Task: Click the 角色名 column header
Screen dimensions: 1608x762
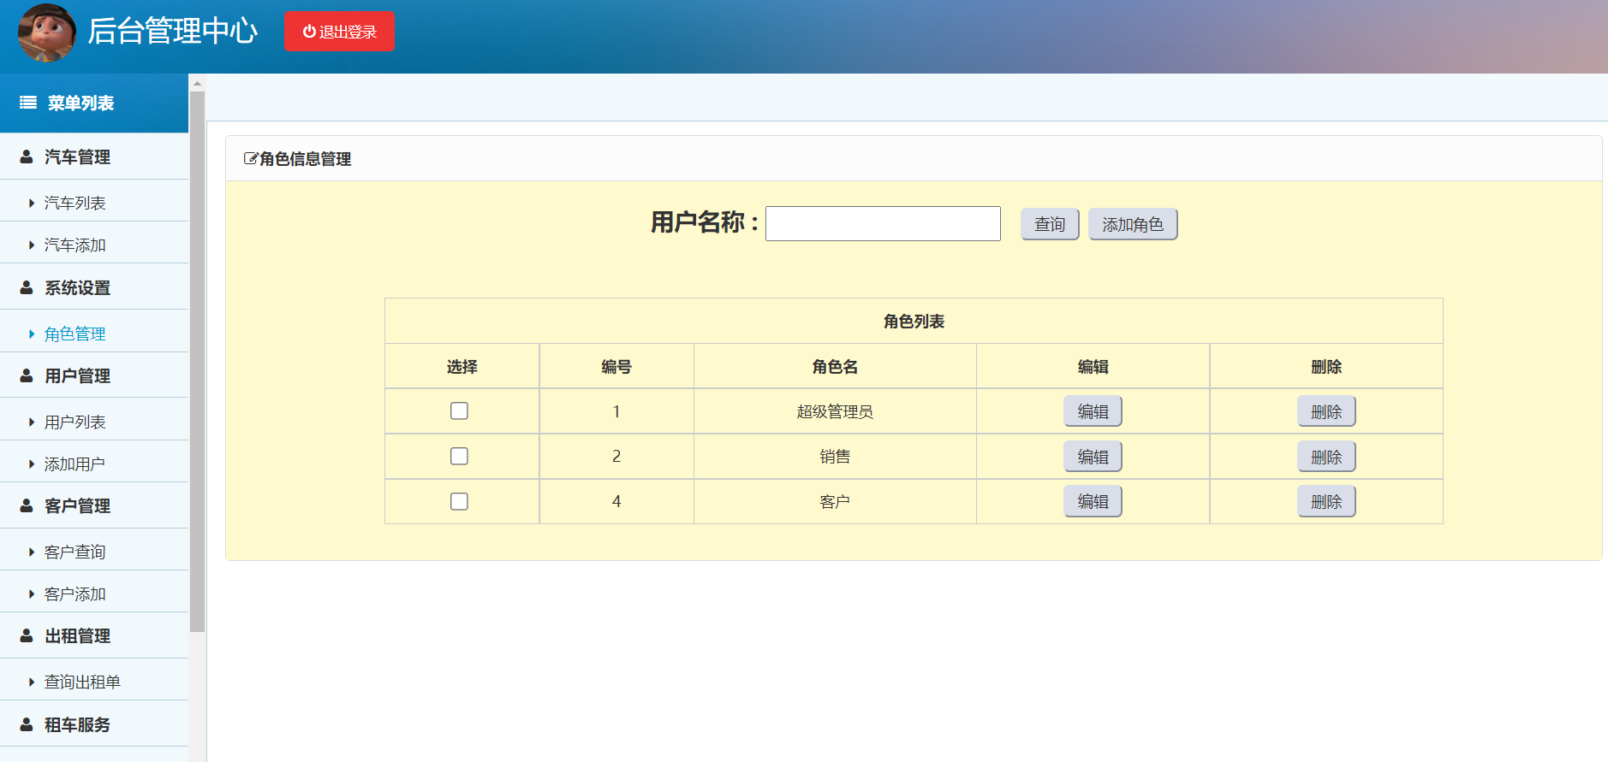Action: click(835, 367)
